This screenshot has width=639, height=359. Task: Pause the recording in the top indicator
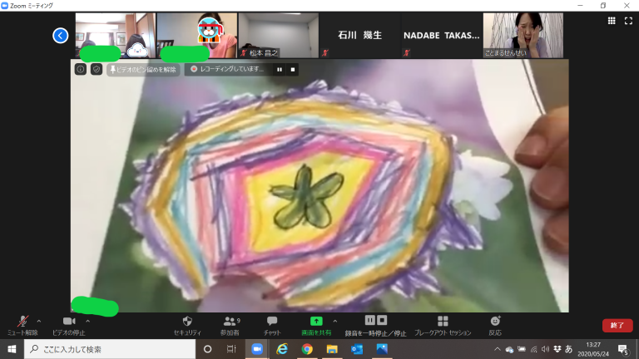tap(279, 70)
